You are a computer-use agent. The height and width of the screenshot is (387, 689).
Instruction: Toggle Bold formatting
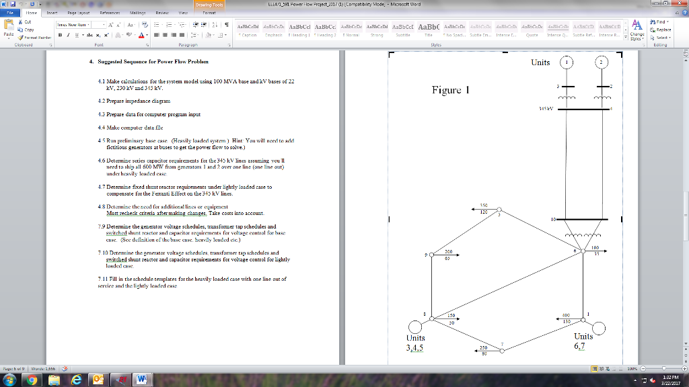pyautogui.click(x=60, y=35)
